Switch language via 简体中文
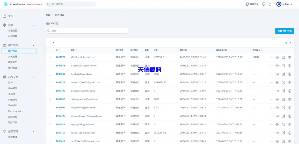This screenshot has height=144, width=299. tap(254, 4)
